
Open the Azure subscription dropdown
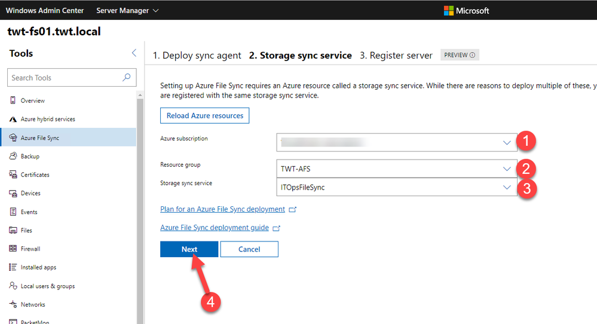397,142
